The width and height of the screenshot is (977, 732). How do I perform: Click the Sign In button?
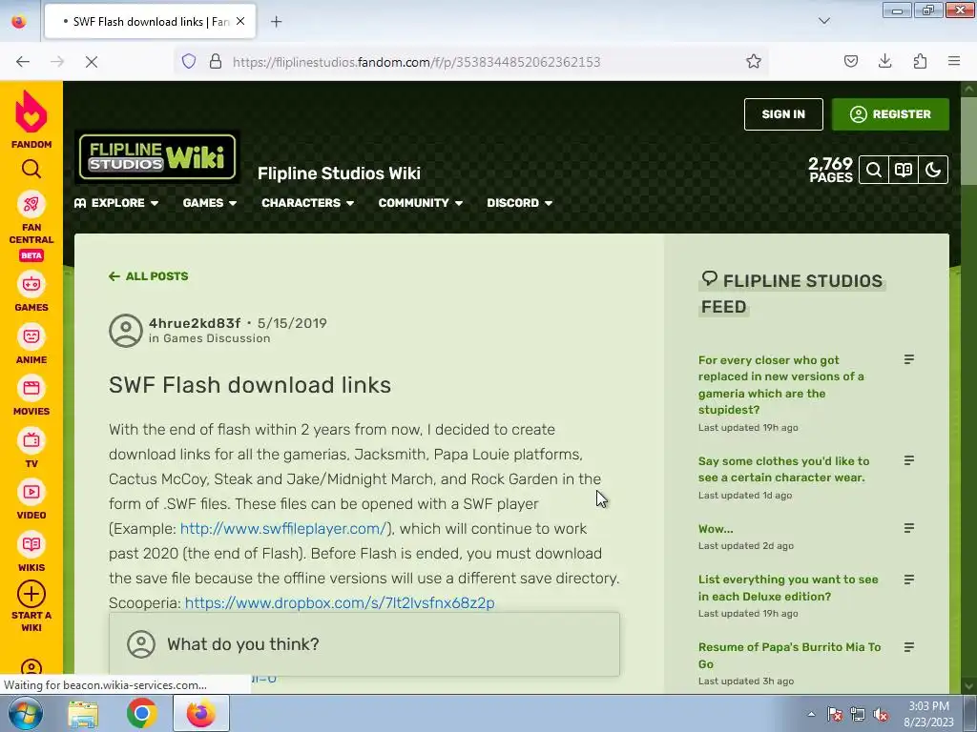[783, 114]
